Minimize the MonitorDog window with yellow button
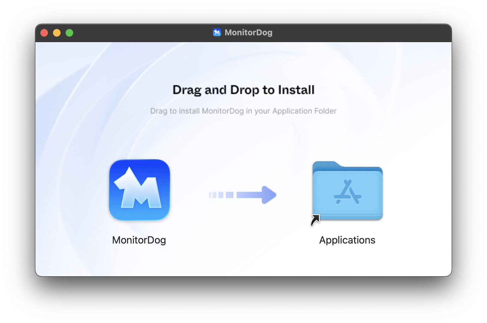 (57, 33)
